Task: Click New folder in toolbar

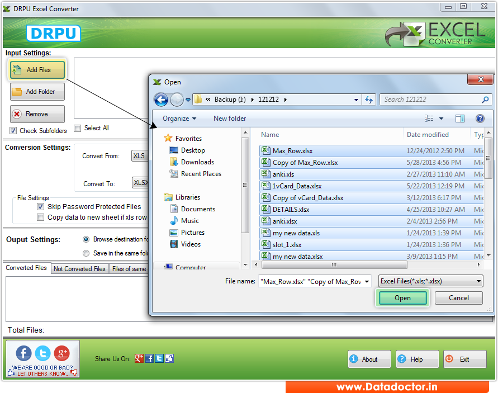Action: click(230, 119)
